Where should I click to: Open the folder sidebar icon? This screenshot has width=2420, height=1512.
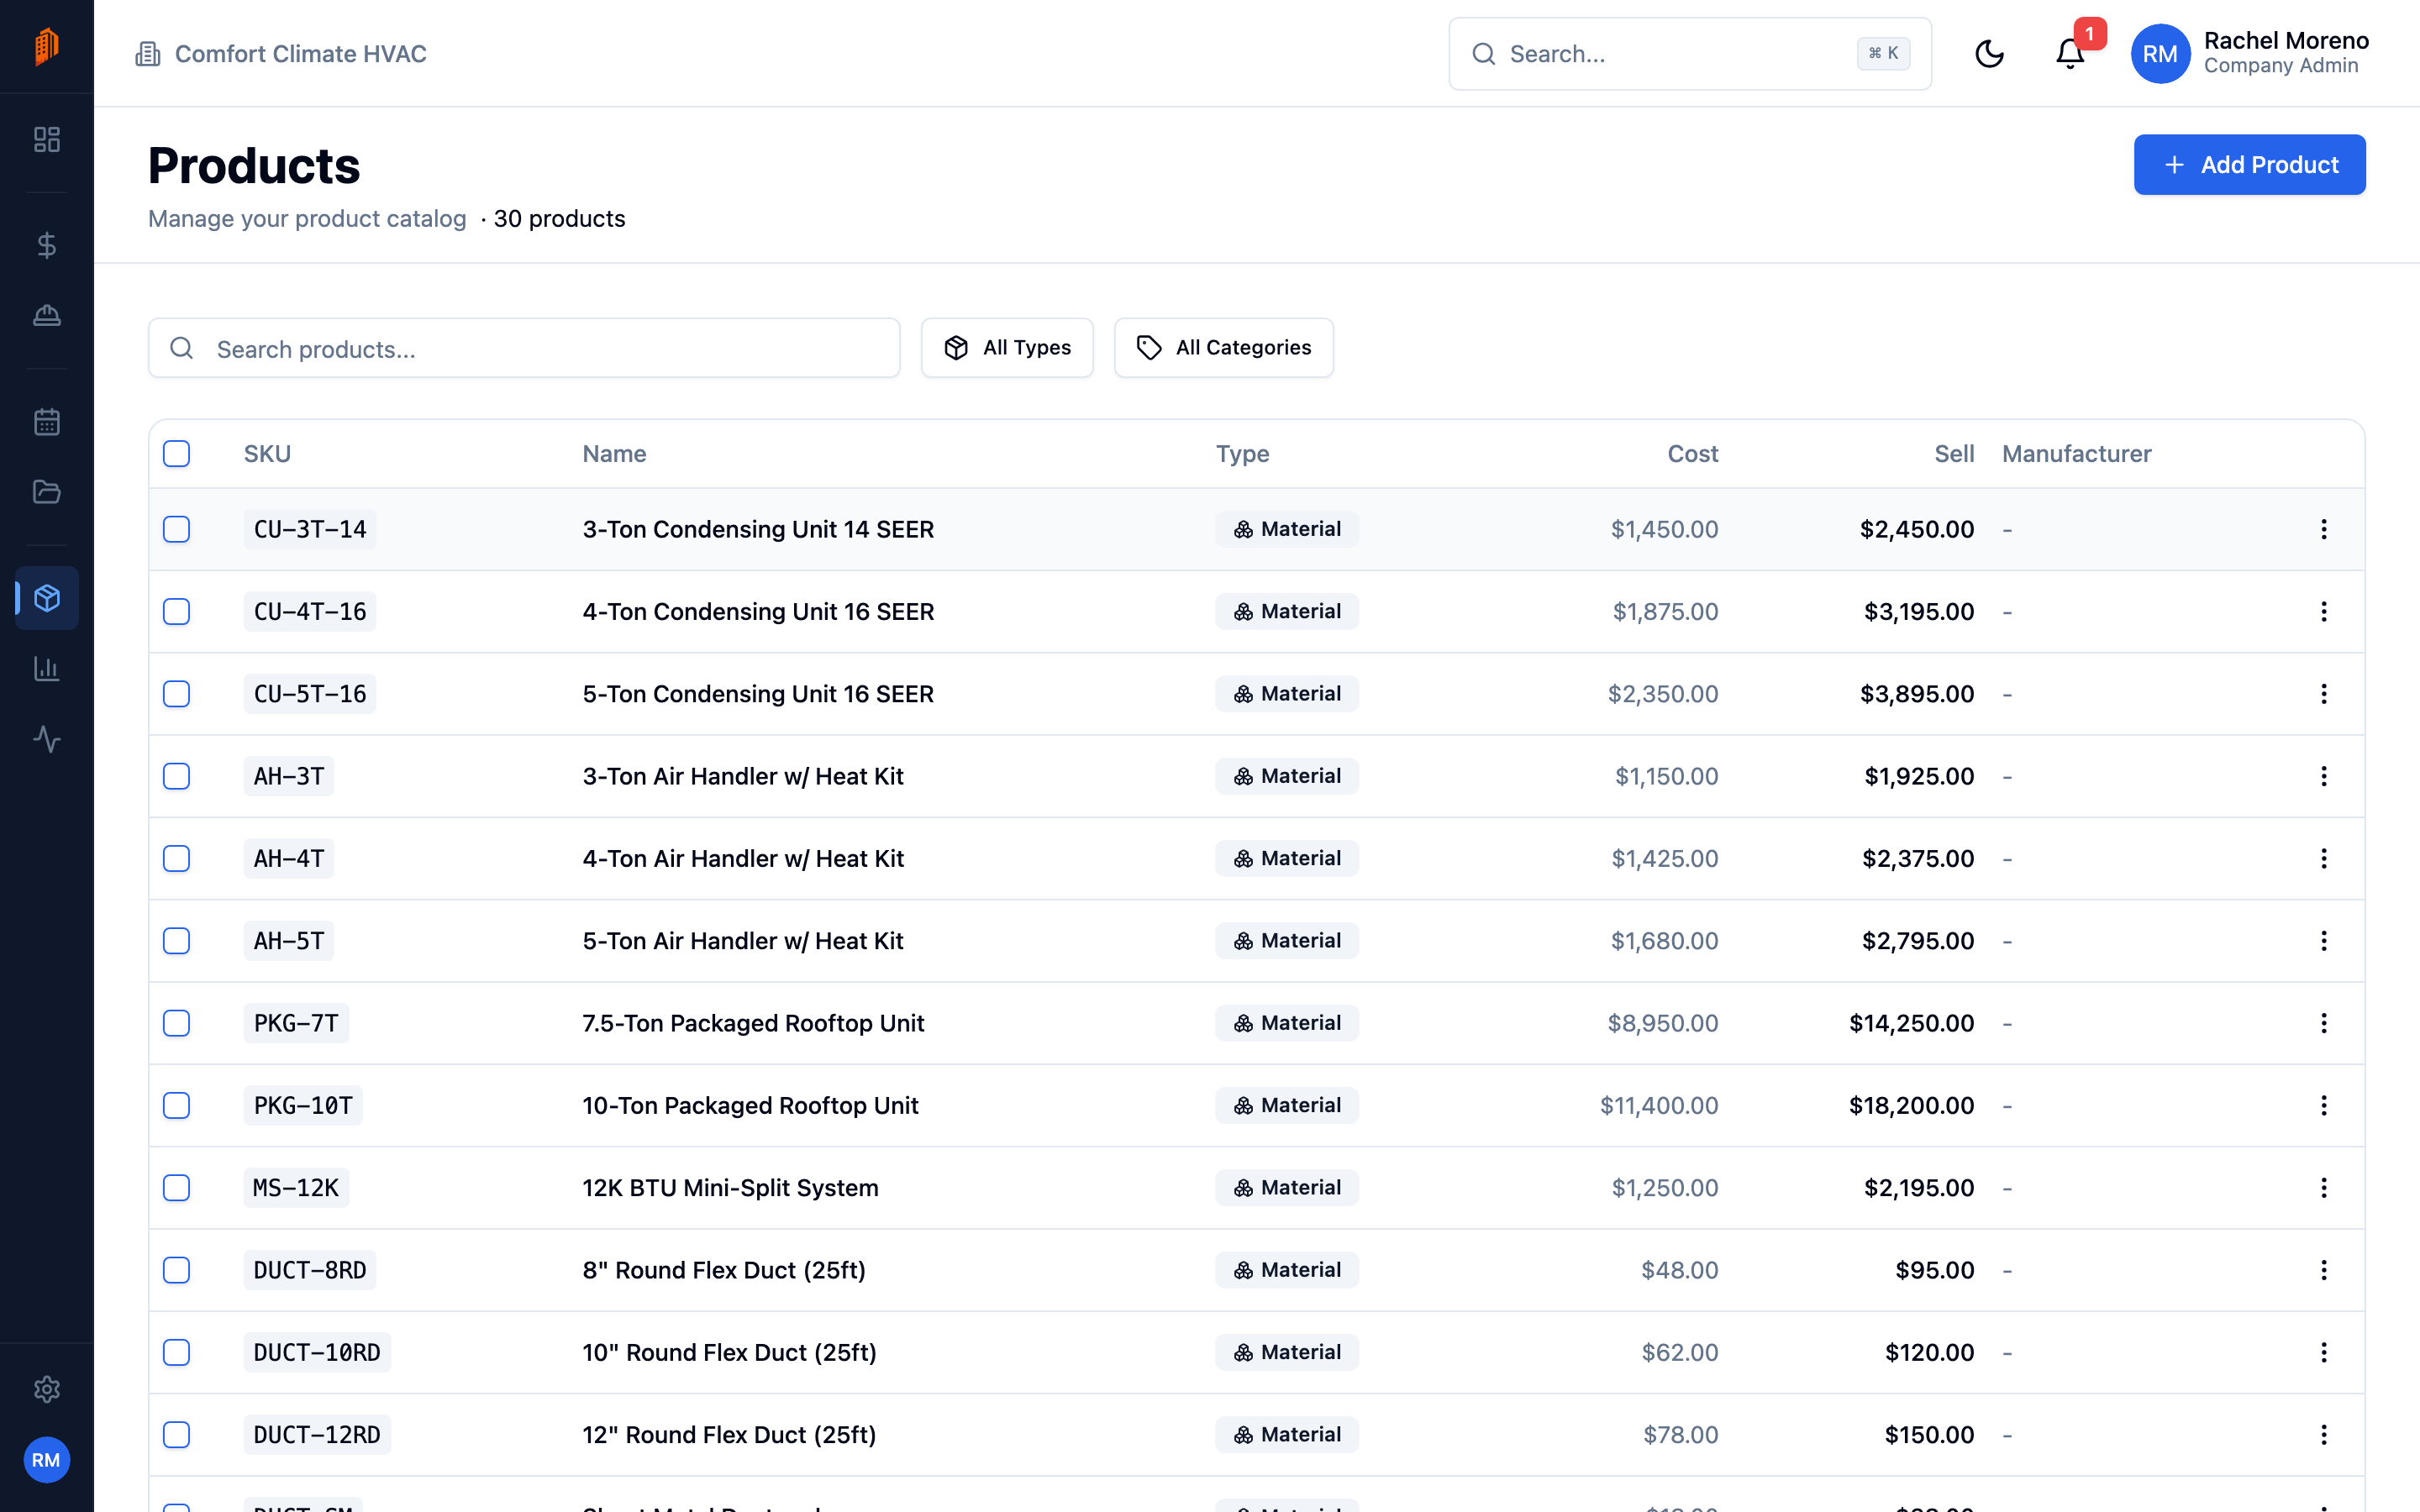(47, 492)
